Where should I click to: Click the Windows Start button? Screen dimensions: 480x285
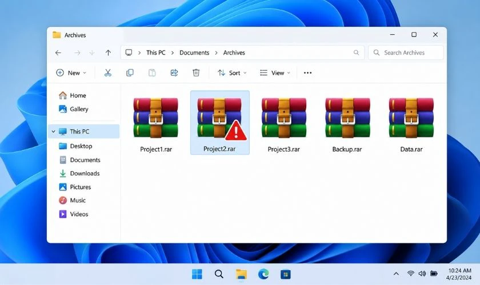coord(197,274)
